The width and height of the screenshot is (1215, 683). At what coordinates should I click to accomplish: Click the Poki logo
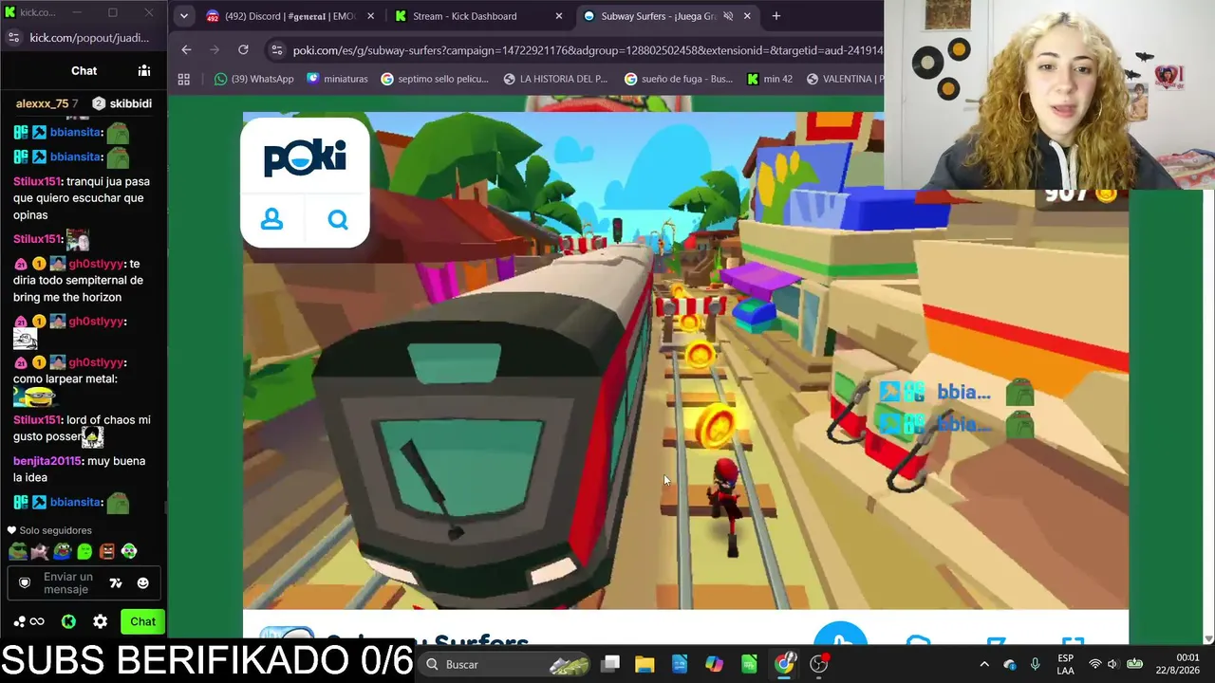(x=305, y=157)
